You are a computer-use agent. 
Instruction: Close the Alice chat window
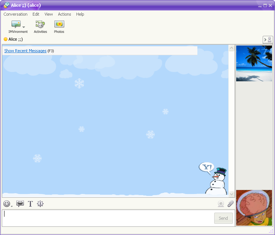click(270, 6)
